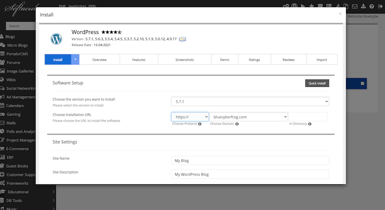The height and width of the screenshot is (210, 385).
Task: Select the Install tab
Action: (x=58, y=60)
